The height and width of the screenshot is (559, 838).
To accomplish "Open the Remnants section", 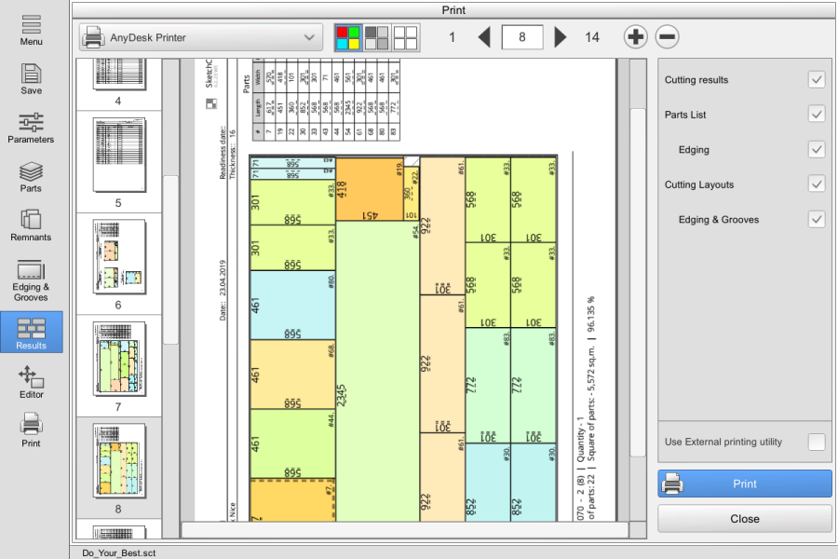I will tap(31, 225).
